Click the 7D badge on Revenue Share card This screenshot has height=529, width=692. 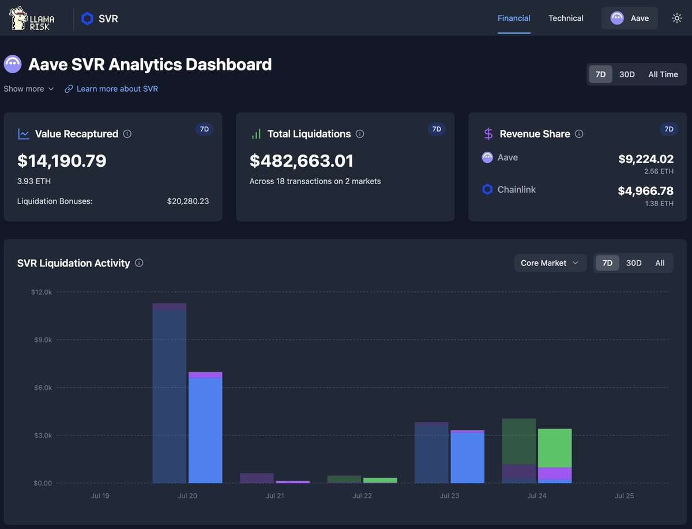pyautogui.click(x=669, y=129)
